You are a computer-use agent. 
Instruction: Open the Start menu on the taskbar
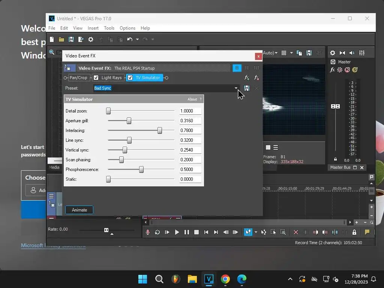pyautogui.click(x=142, y=279)
